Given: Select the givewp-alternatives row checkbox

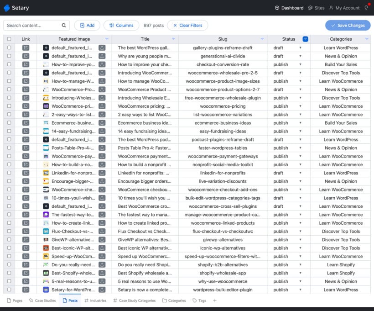Looking at the screenshot, I should pos(9,239).
